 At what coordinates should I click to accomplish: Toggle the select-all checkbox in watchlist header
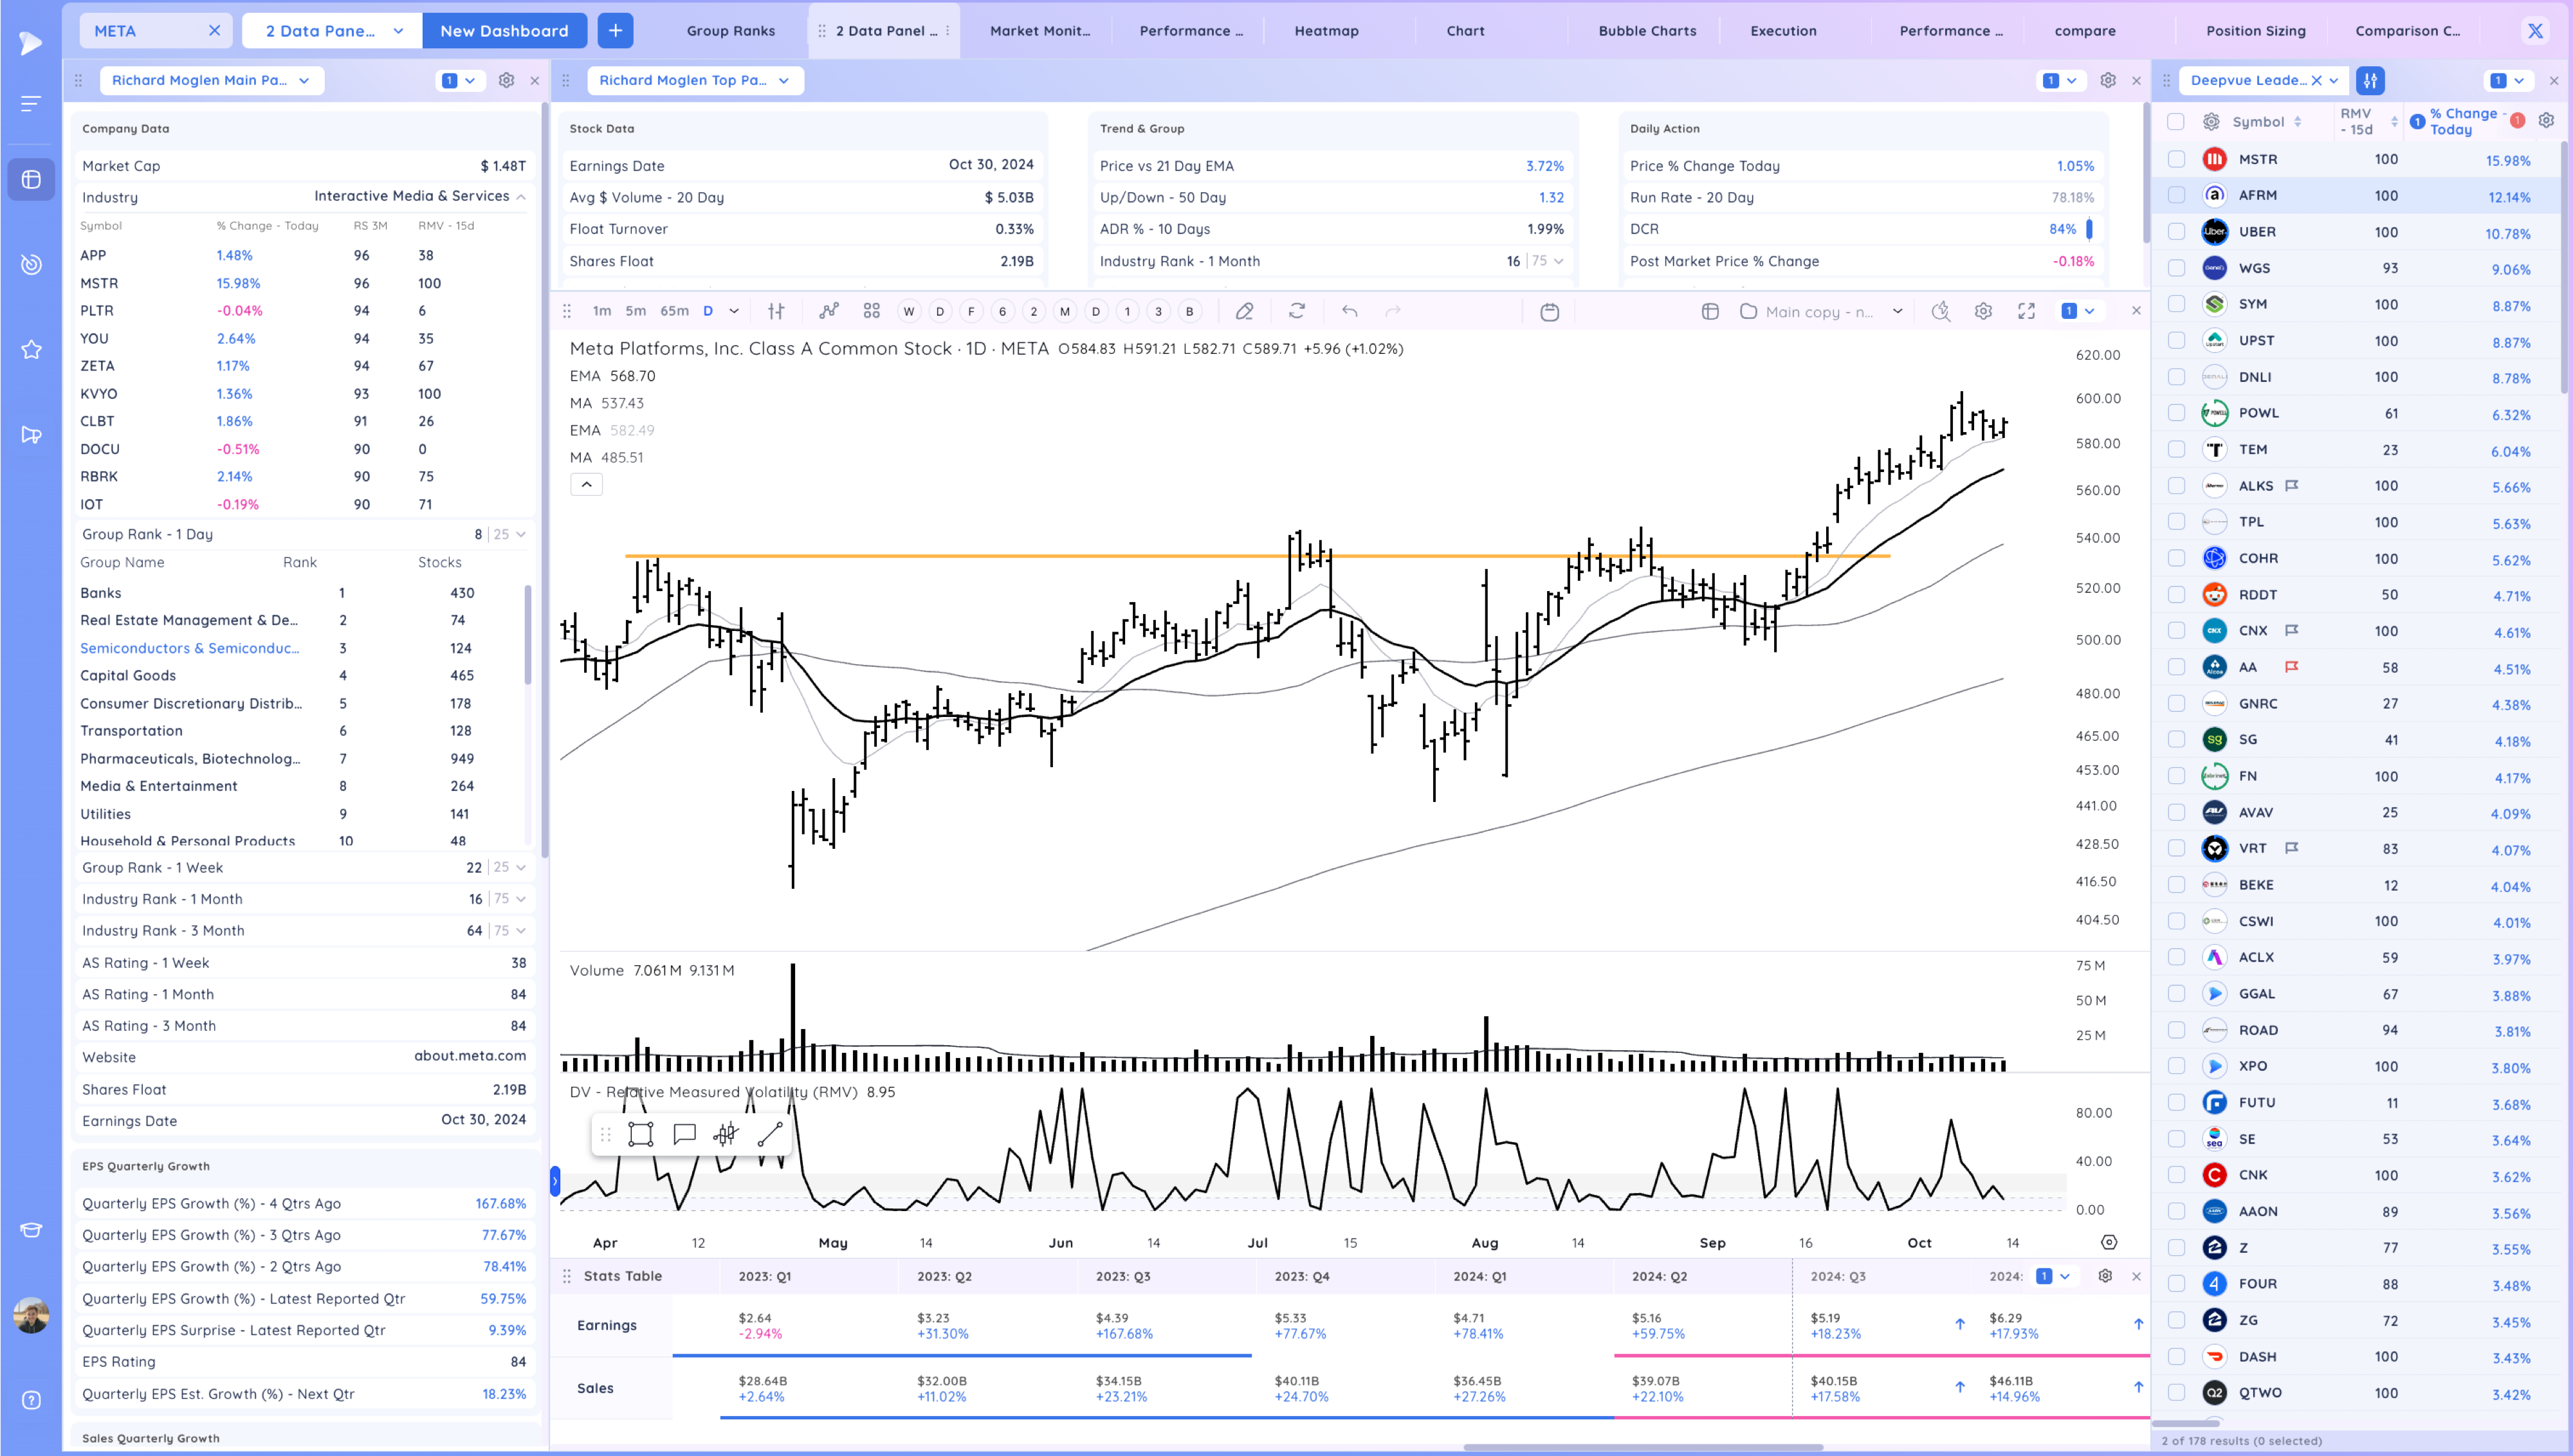click(2176, 122)
